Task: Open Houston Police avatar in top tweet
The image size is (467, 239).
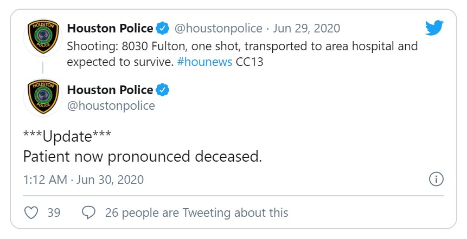Action: pyautogui.click(x=43, y=37)
